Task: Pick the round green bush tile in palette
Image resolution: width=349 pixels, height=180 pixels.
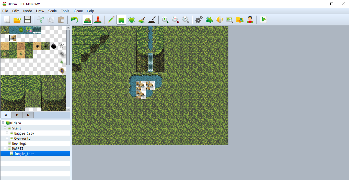Action: tap(21, 30)
